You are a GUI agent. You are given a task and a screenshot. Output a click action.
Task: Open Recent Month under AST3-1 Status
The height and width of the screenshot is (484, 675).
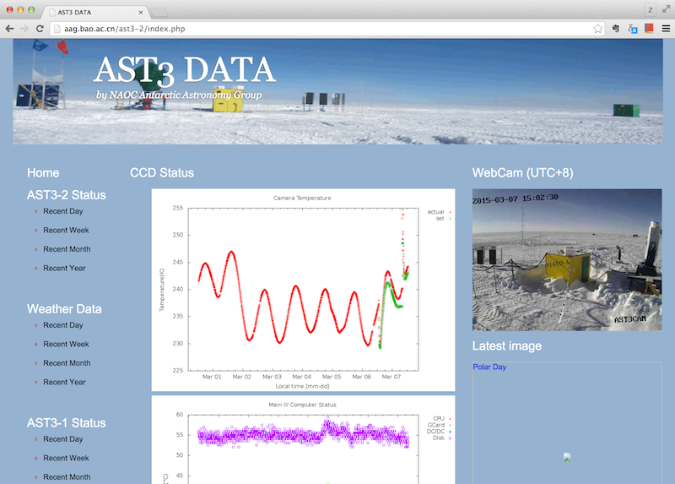[x=67, y=476]
